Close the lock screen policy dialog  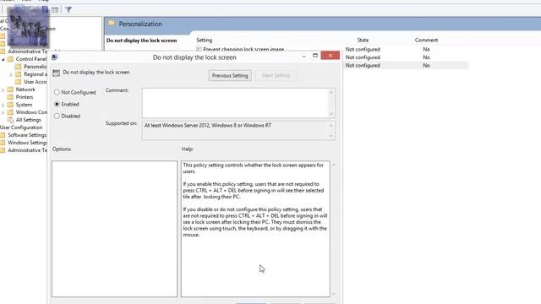331,56
